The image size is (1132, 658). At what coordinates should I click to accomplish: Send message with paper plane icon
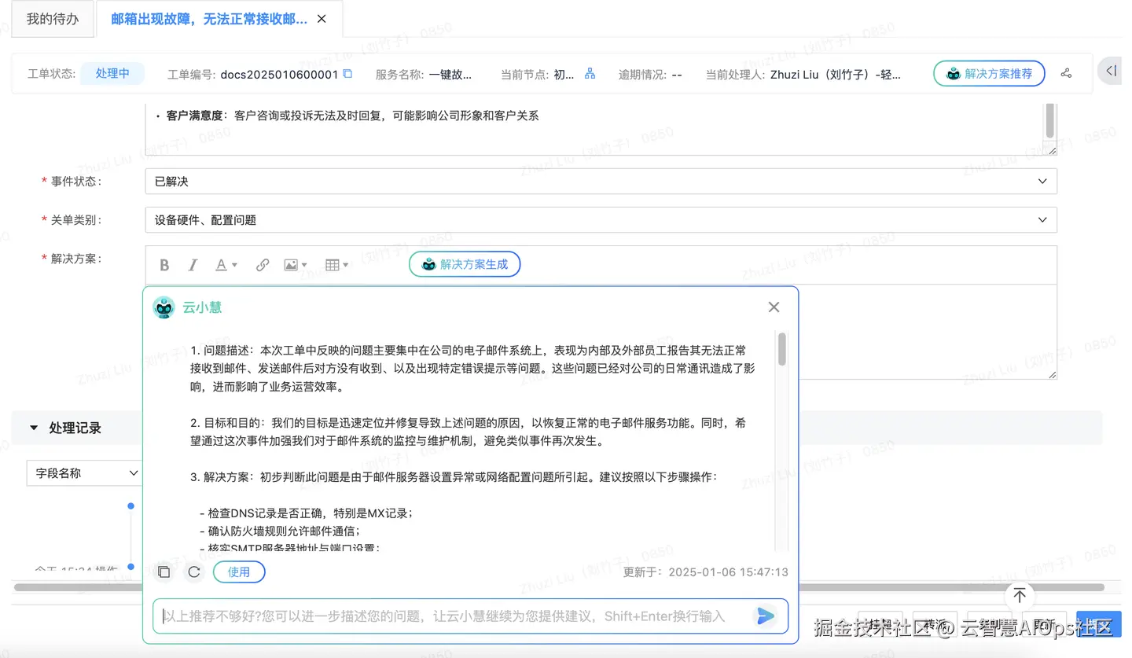(765, 616)
